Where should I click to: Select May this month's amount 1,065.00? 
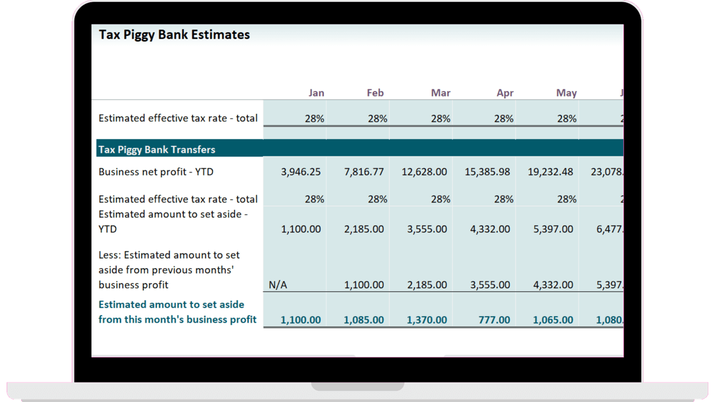pyautogui.click(x=554, y=320)
